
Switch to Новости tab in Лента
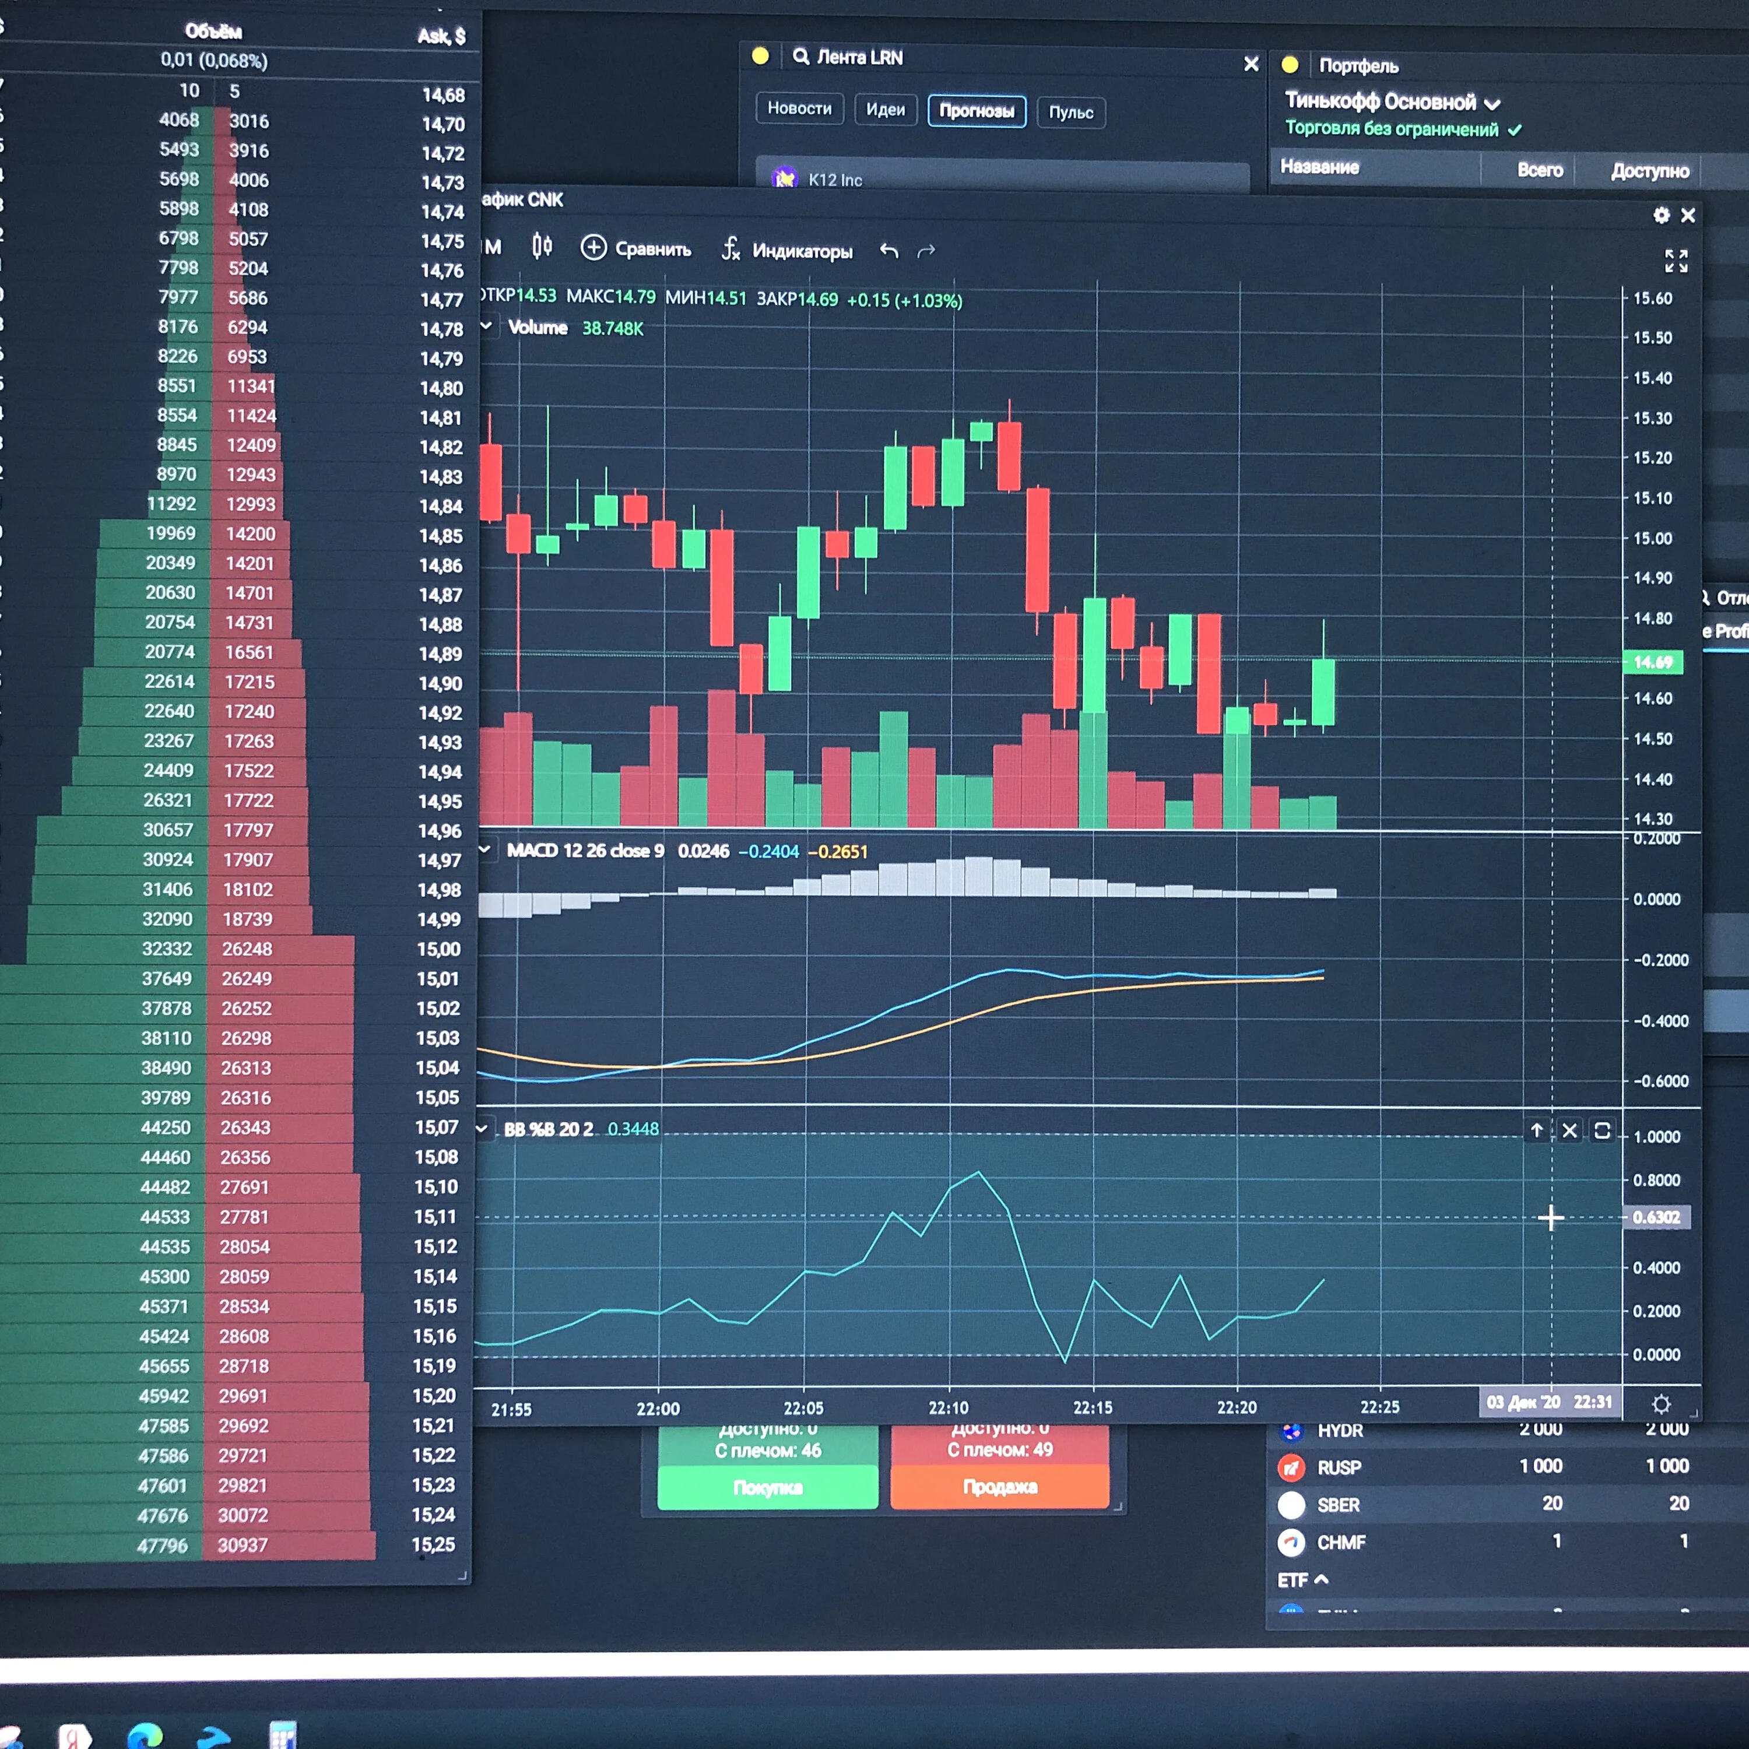799,108
